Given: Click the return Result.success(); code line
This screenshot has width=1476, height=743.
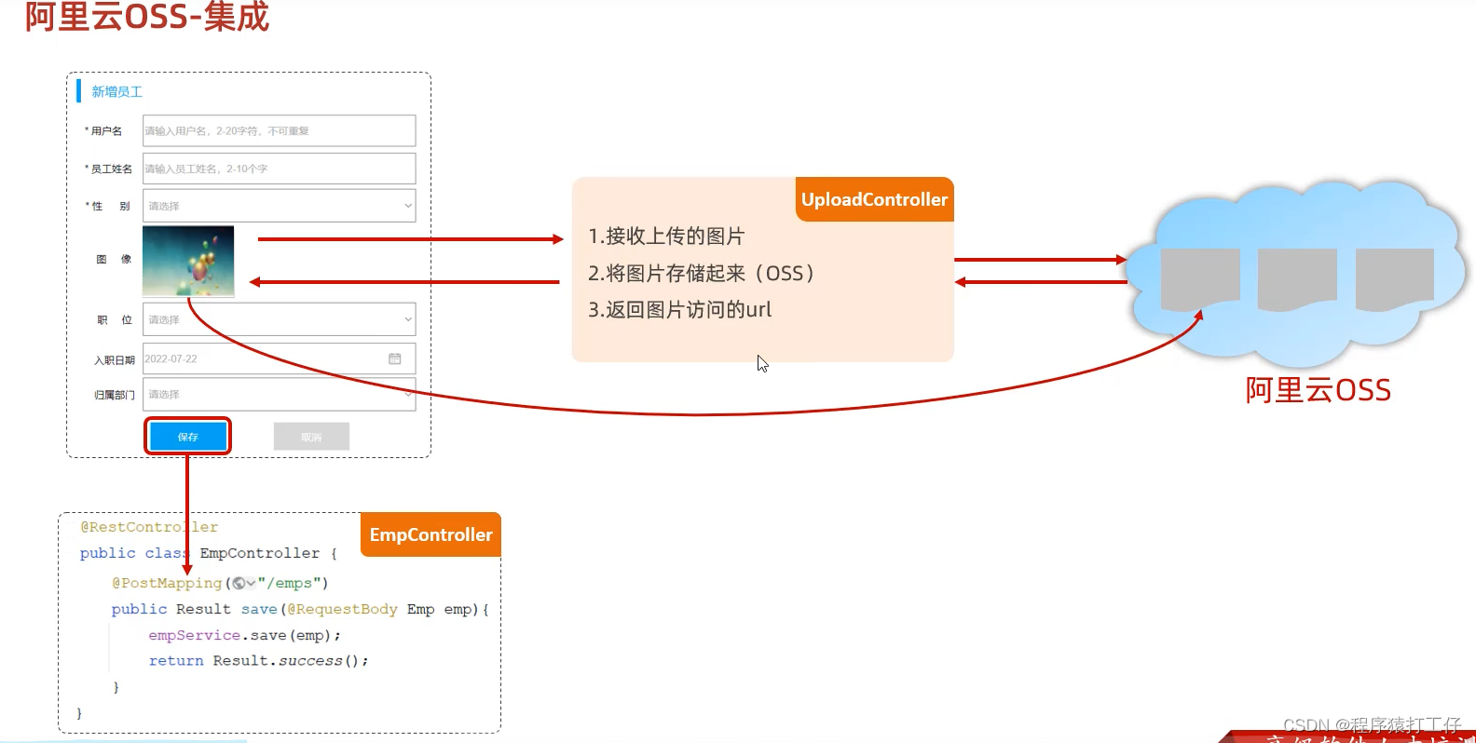Looking at the screenshot, I should [259, 660].
